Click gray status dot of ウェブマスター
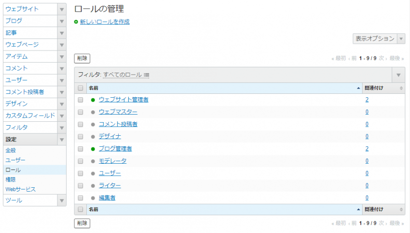The image size is (410, 233). coord(93,112)
